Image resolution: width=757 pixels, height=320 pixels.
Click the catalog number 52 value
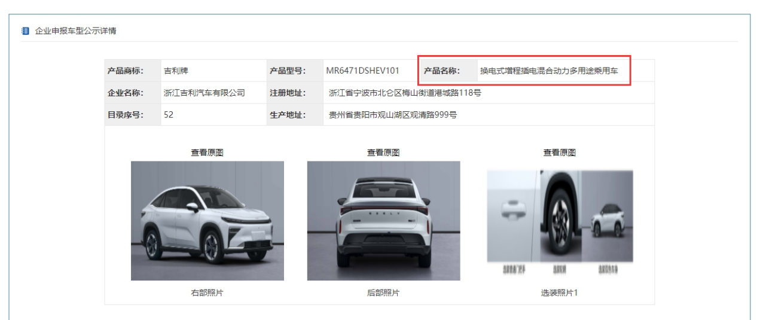coord(169,115)
